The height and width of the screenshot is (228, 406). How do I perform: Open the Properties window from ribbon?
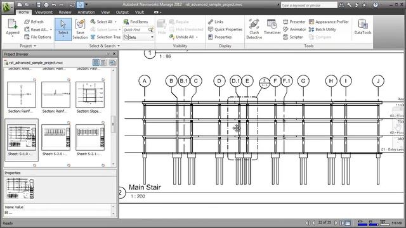220,37
